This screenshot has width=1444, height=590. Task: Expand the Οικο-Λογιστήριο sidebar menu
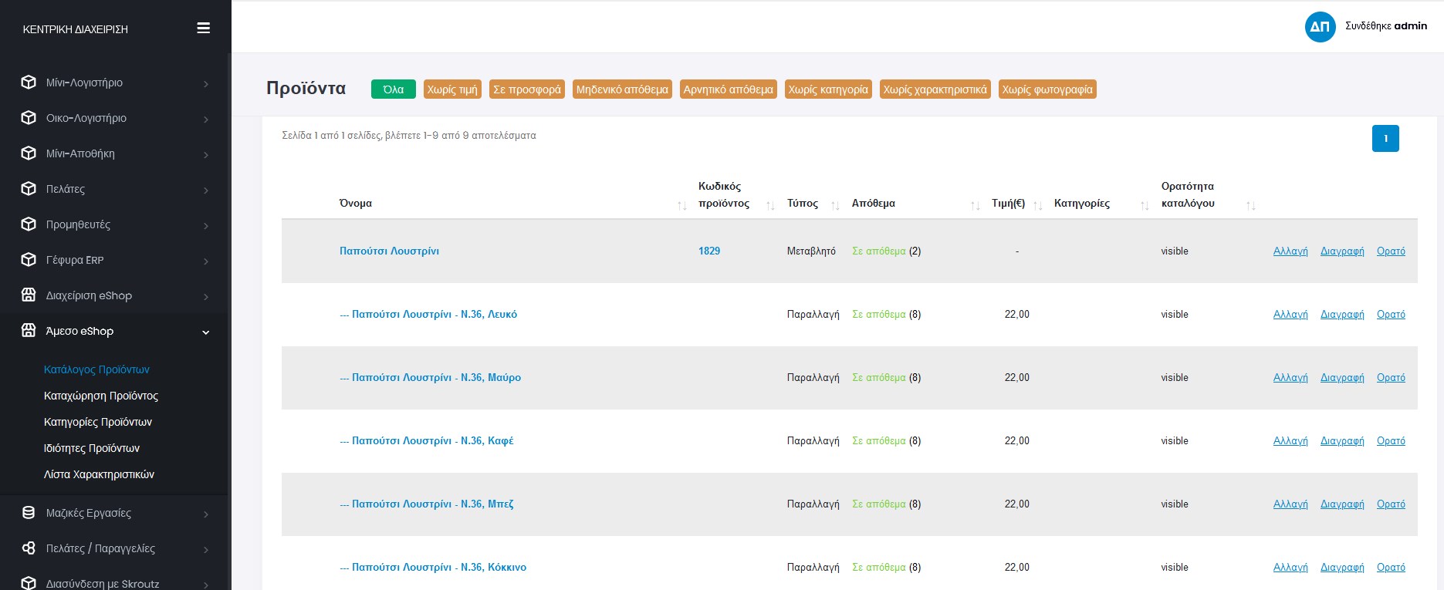coord(116,118)
